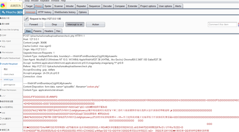
Task: Expand 敏感信息泄露 sidebar section
Action: coord(11,101)
